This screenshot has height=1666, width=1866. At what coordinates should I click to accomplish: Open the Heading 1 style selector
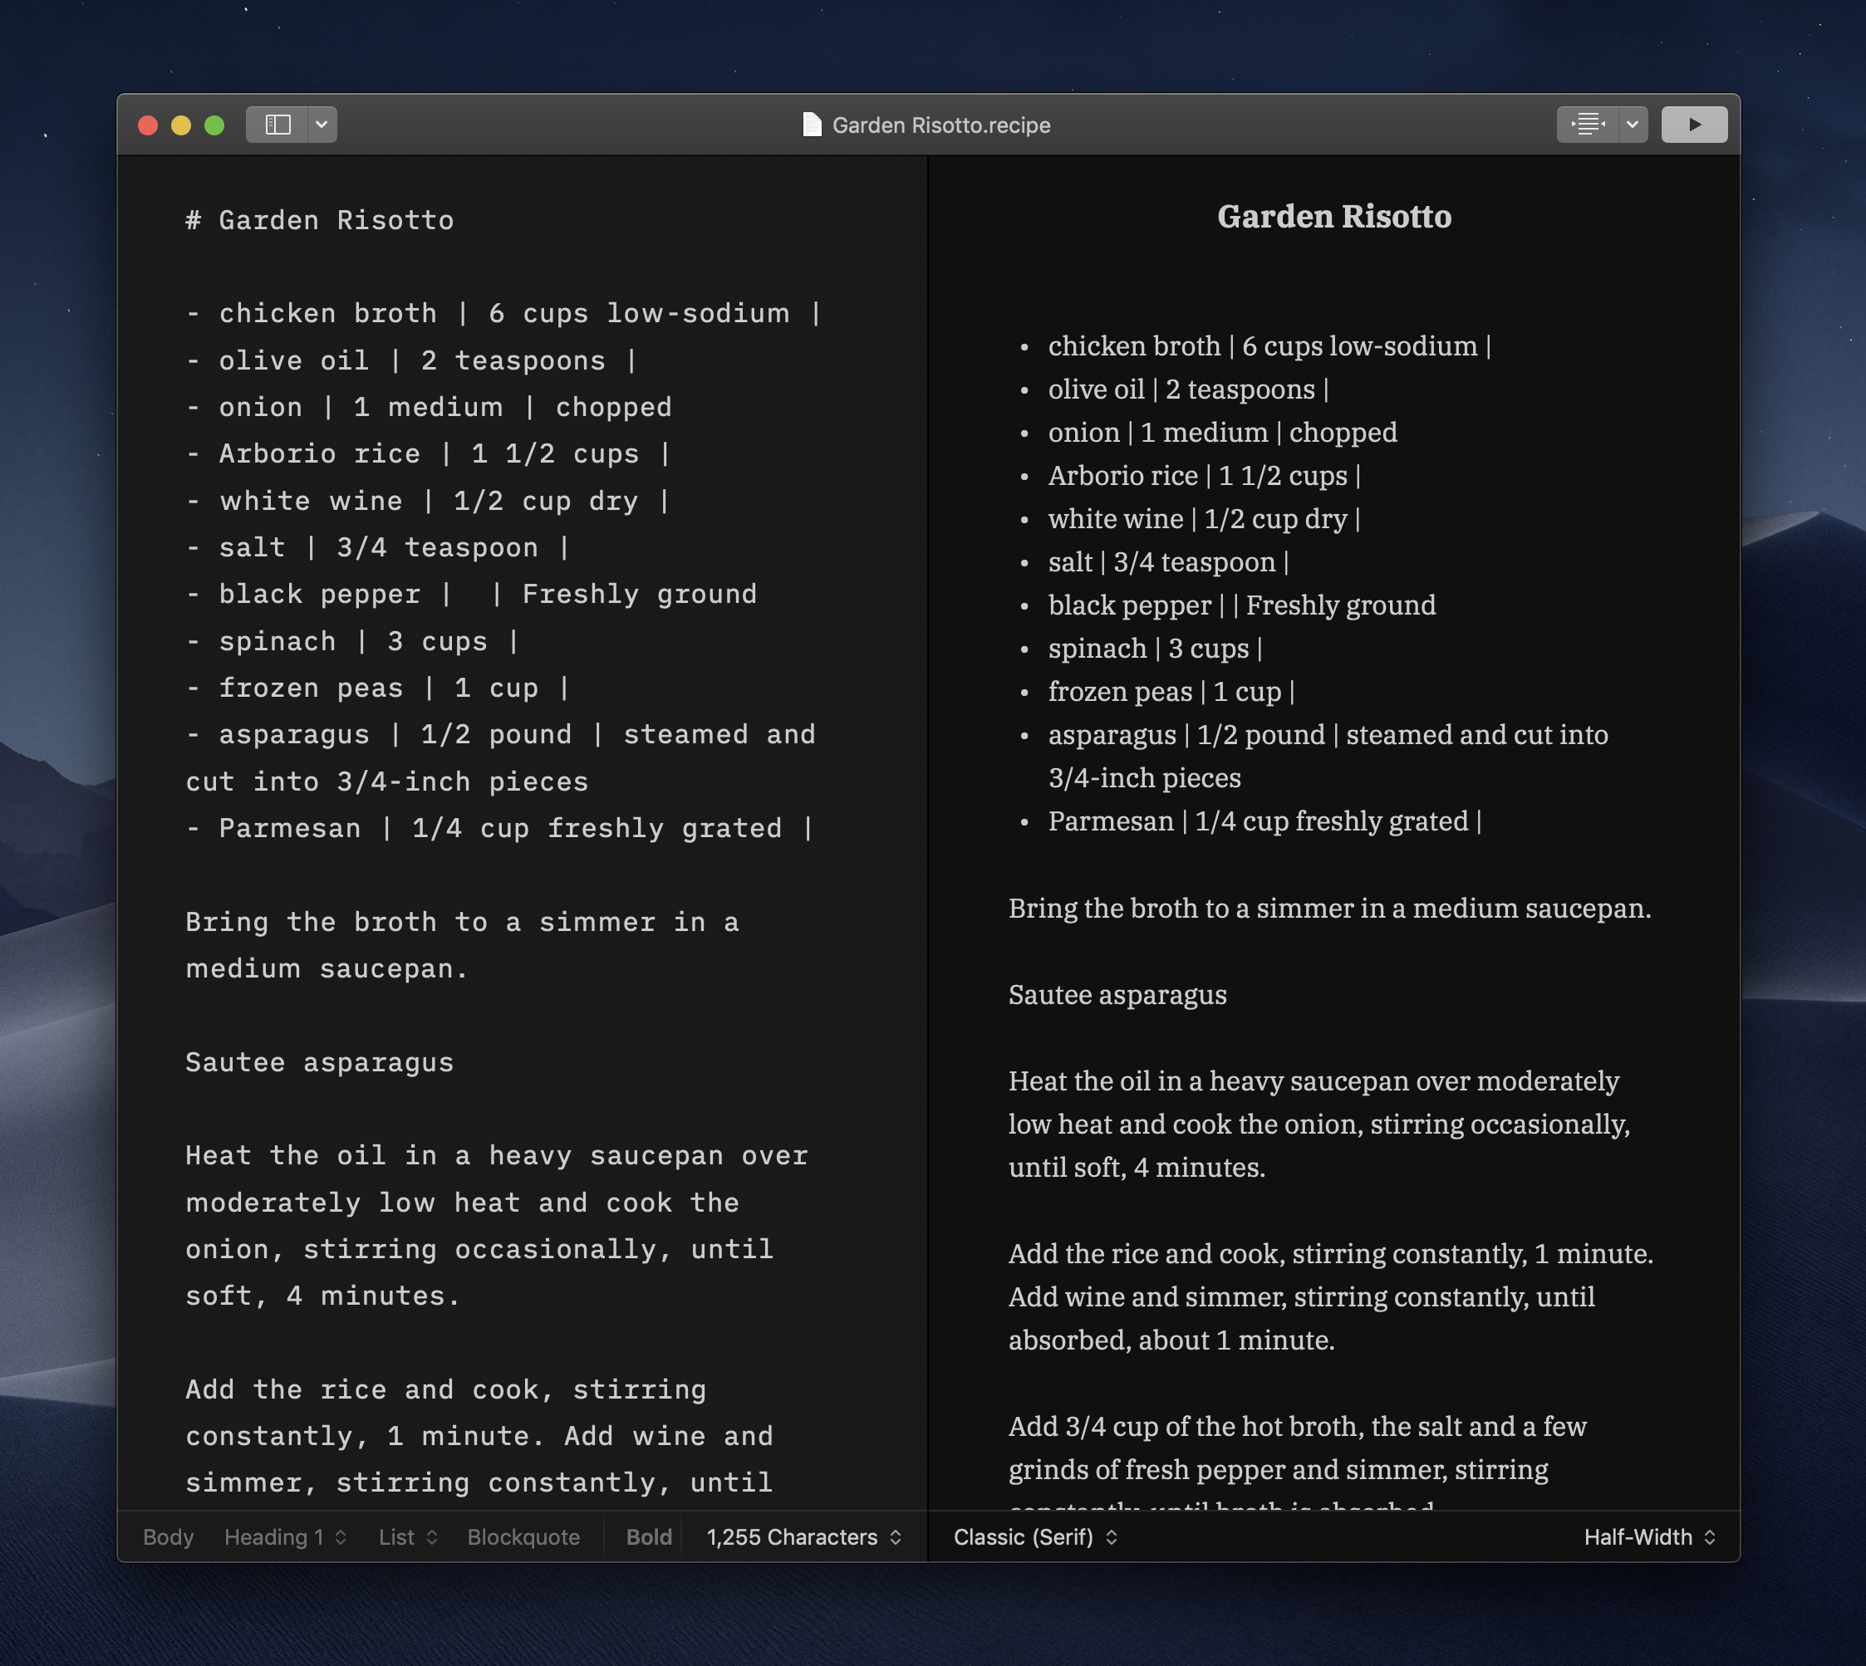coord(285,1537)
